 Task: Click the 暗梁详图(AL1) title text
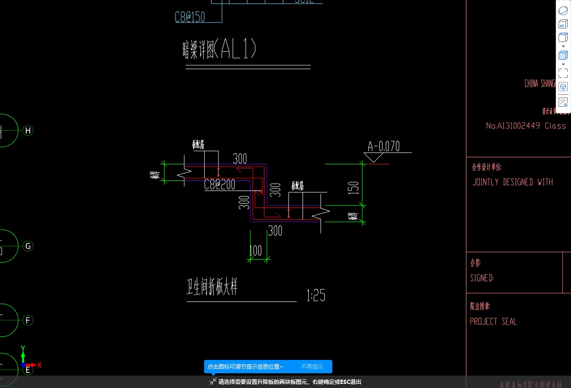(219, 49)
